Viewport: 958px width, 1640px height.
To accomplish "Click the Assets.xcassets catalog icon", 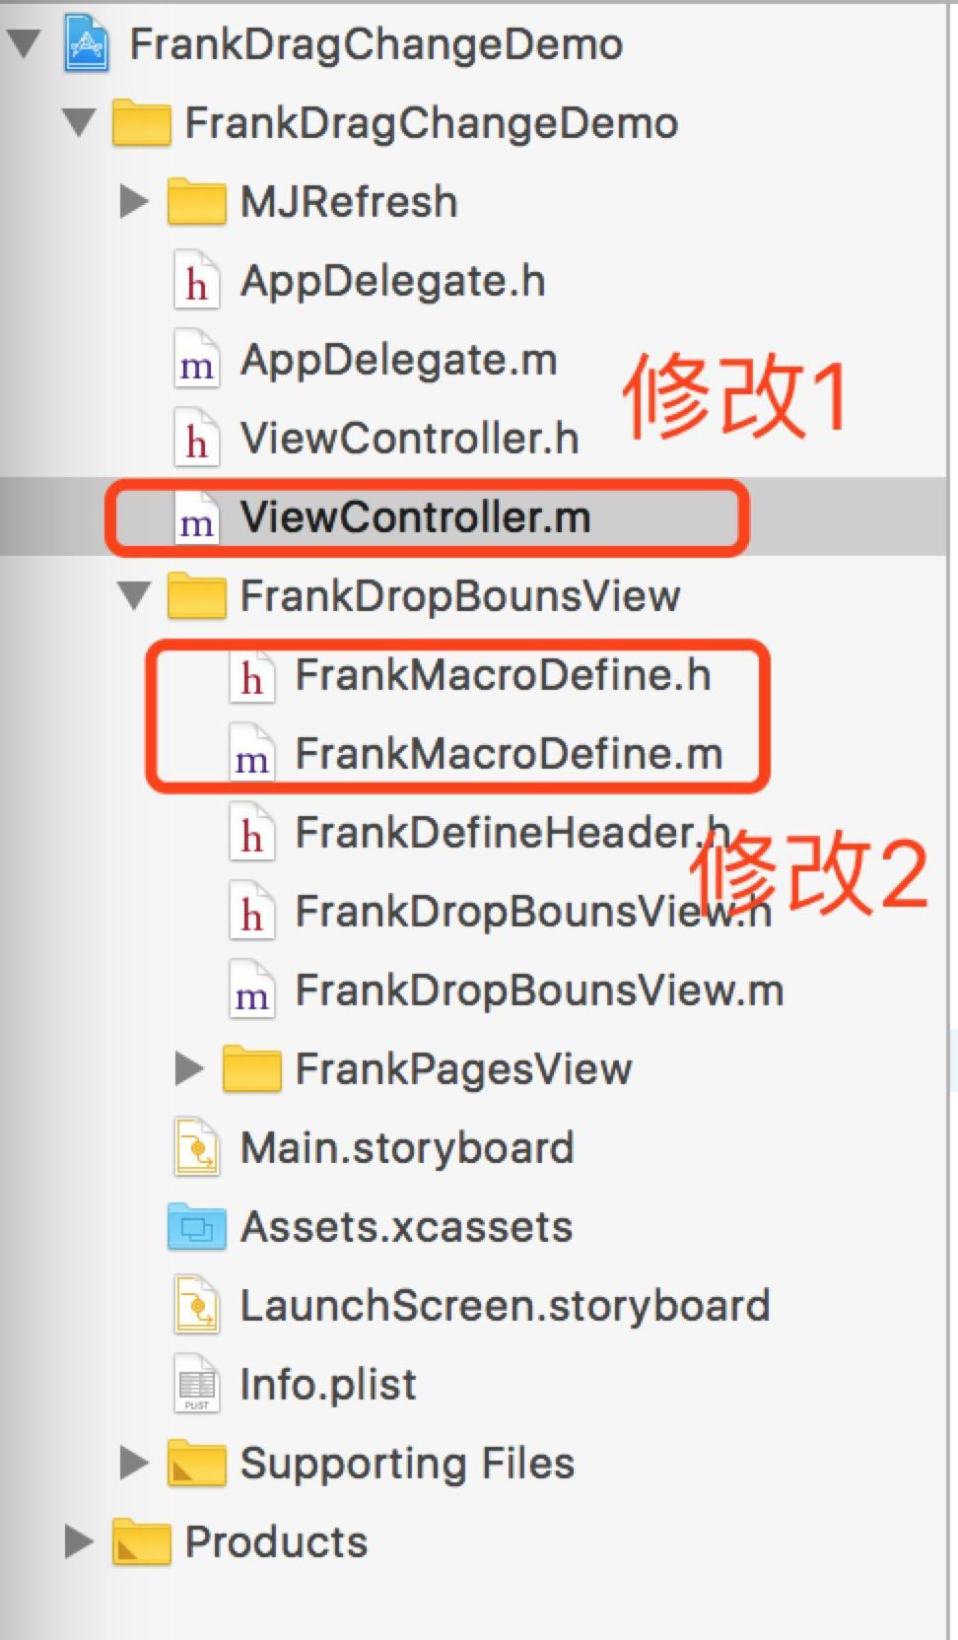I will click(196, 1227).
